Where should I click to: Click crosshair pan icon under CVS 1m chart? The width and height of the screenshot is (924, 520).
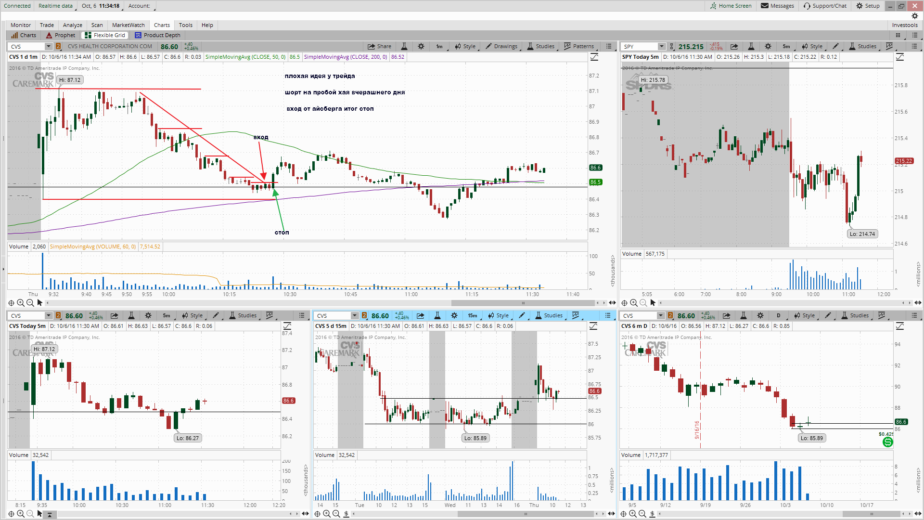pyautogui.click(x=11, y=303)
